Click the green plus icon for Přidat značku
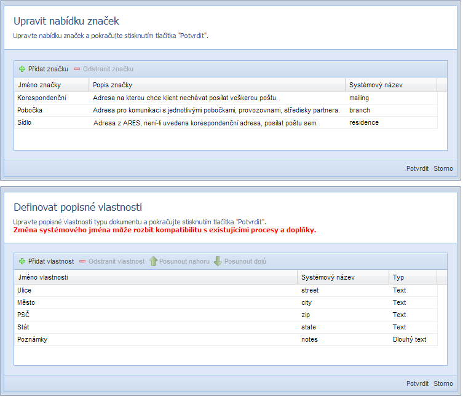The height and width of the screenshot is (397, 463). pyautogui.click(x=22, y=69)
